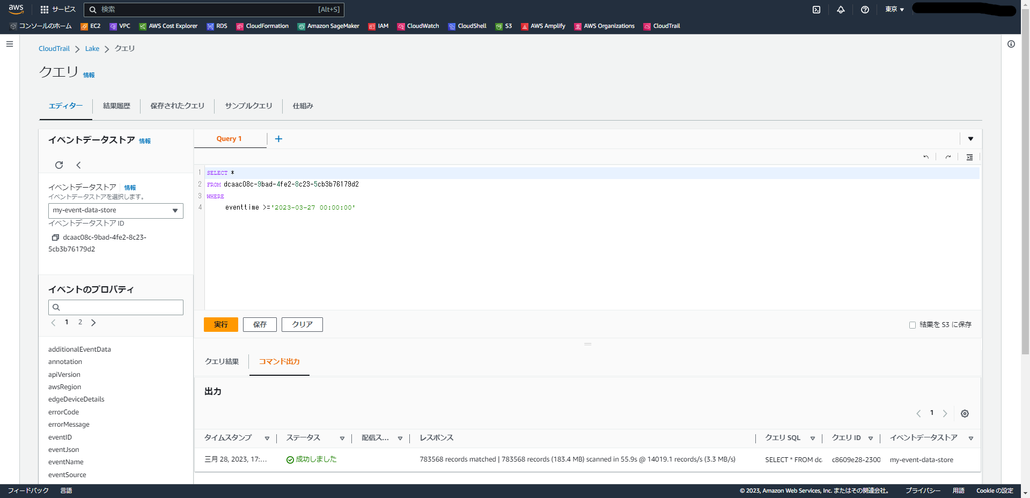The image size is (1030, 498).
Task: Clear the editor with クリア button
Action: [302, 325]
